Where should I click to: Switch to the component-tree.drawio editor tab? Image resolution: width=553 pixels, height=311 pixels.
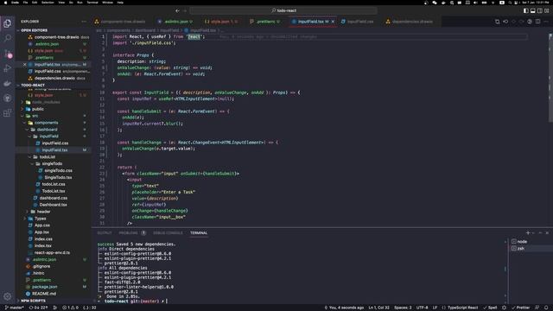click(x=120, y=22)
